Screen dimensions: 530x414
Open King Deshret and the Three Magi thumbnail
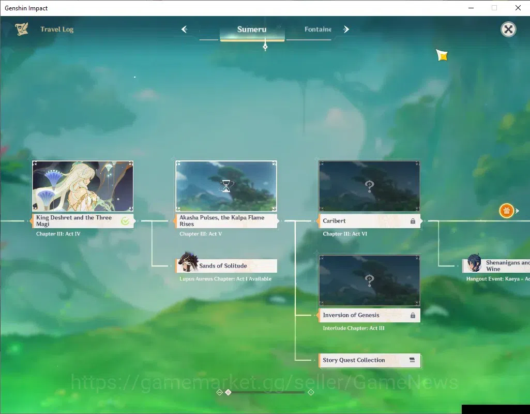click(83, 186)
